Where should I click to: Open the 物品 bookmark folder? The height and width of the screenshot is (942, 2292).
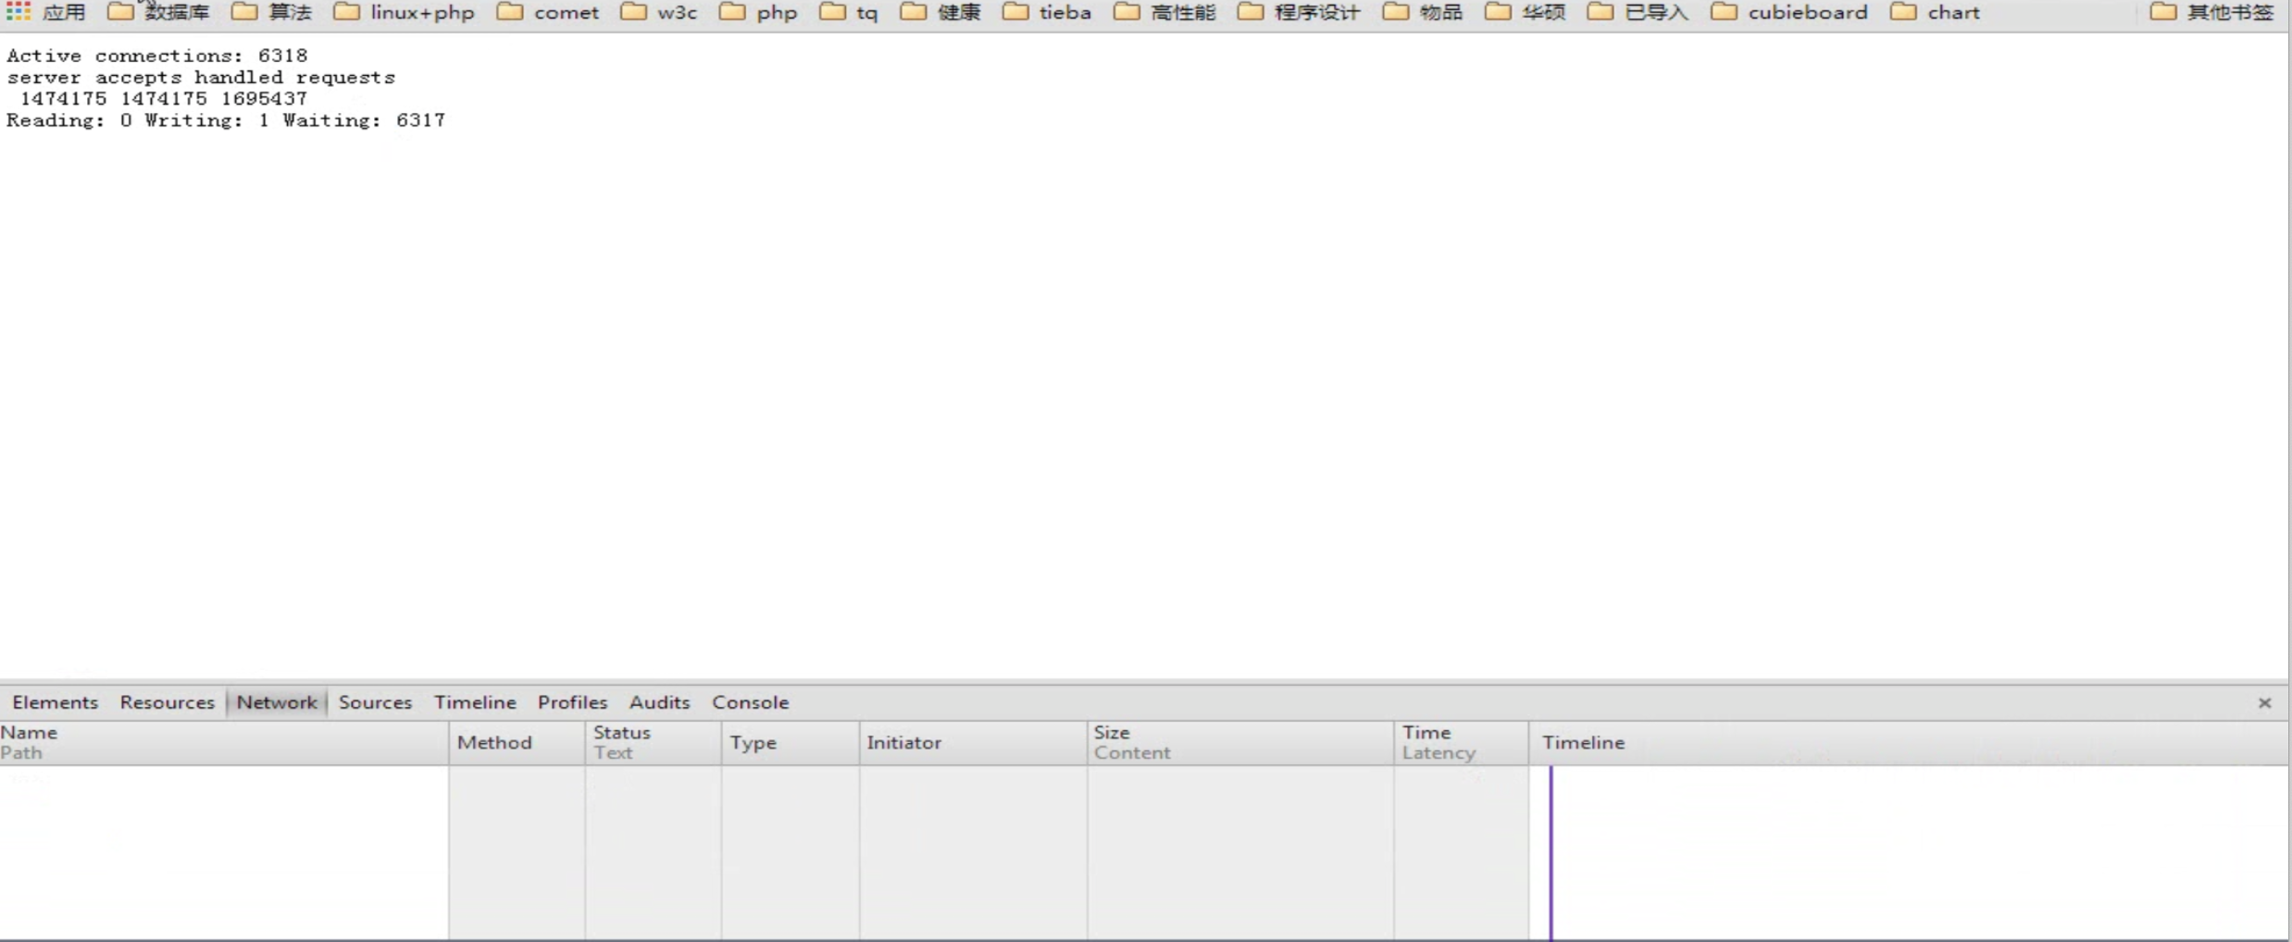[1423, 12]
